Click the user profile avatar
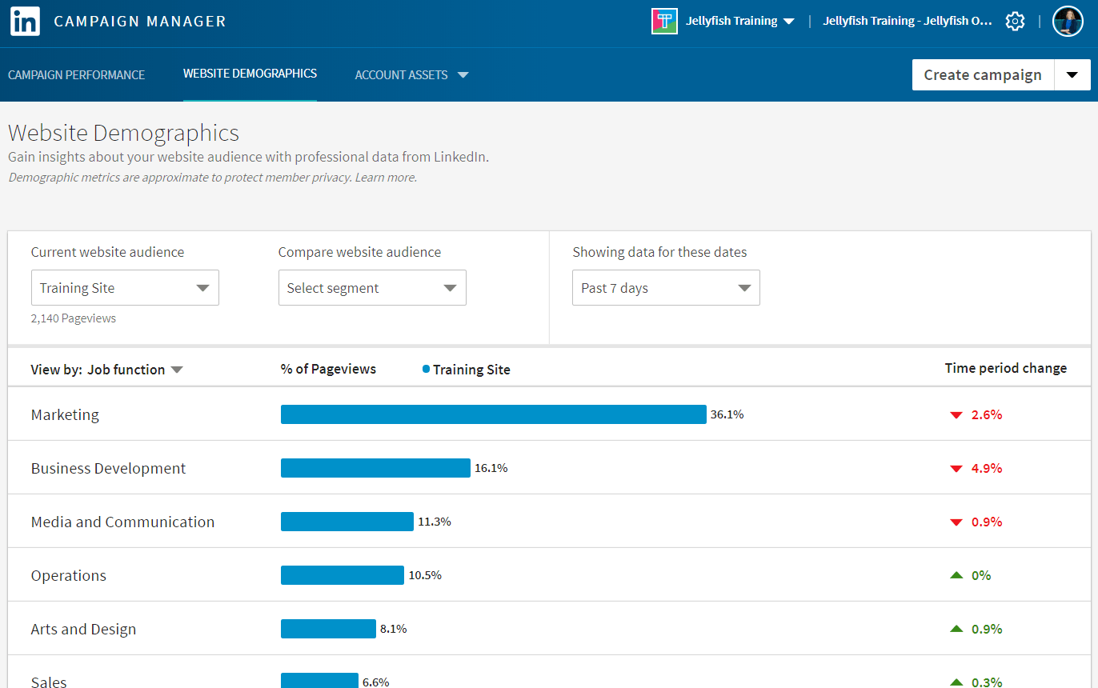The height and width of the screenshot is (688, 1098). point(1067,22)
